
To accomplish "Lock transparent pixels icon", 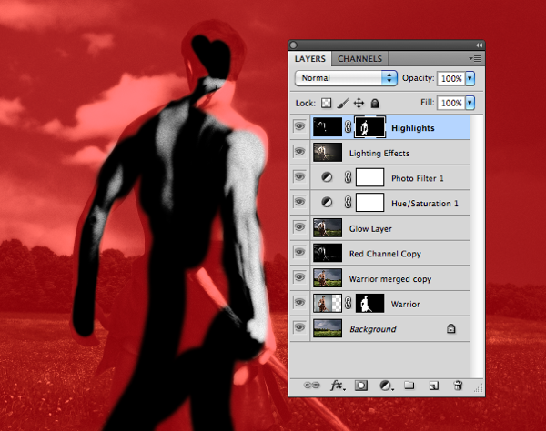I will point(327,104).
